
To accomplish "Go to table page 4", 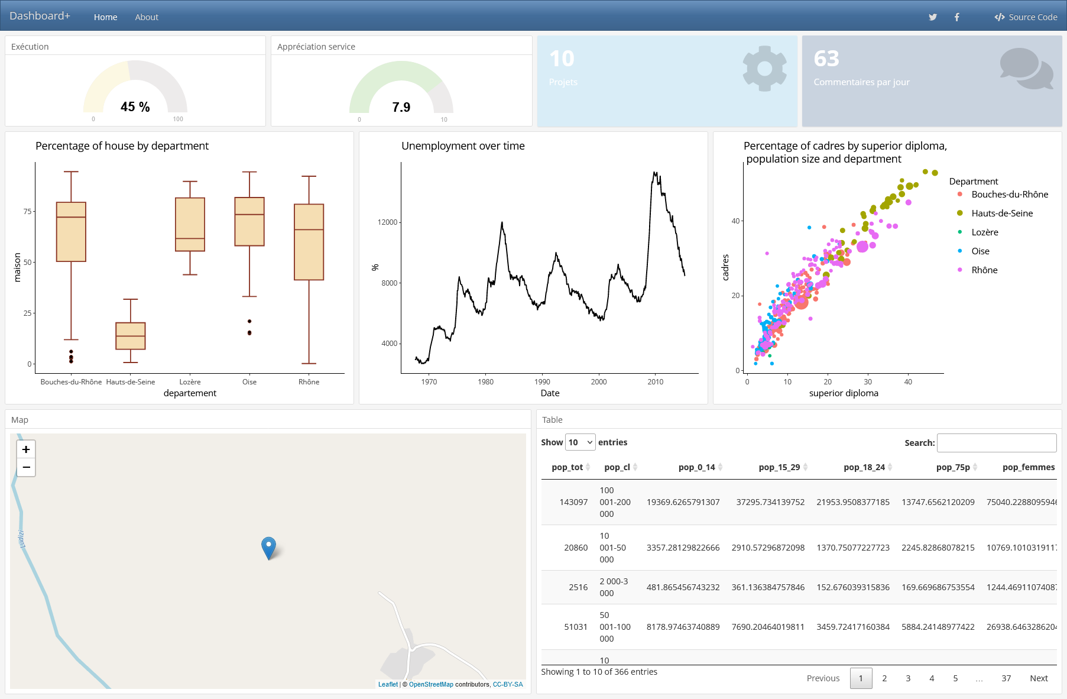I will pos(932,678).
